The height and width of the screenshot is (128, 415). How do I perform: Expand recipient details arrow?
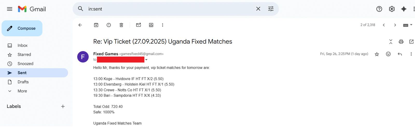pyautogui.click(x=146, y=60)
